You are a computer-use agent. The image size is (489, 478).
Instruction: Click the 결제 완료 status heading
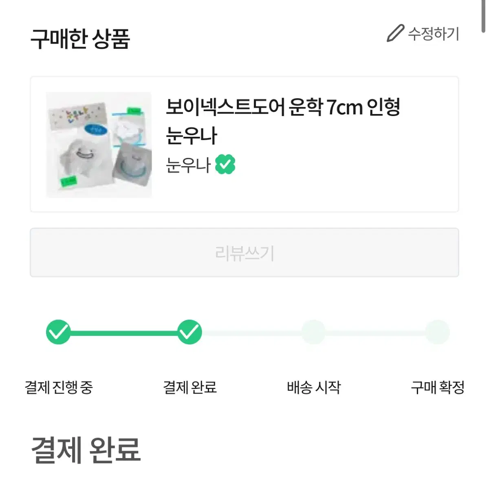pyautogui.click(x=86, y=449)
